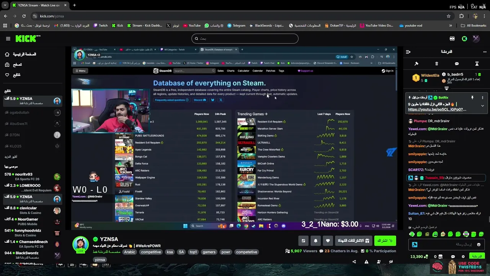The image size is (490, 276).
Task: Open the YZNSA channel in following list
Action: (x=33, y=101)
